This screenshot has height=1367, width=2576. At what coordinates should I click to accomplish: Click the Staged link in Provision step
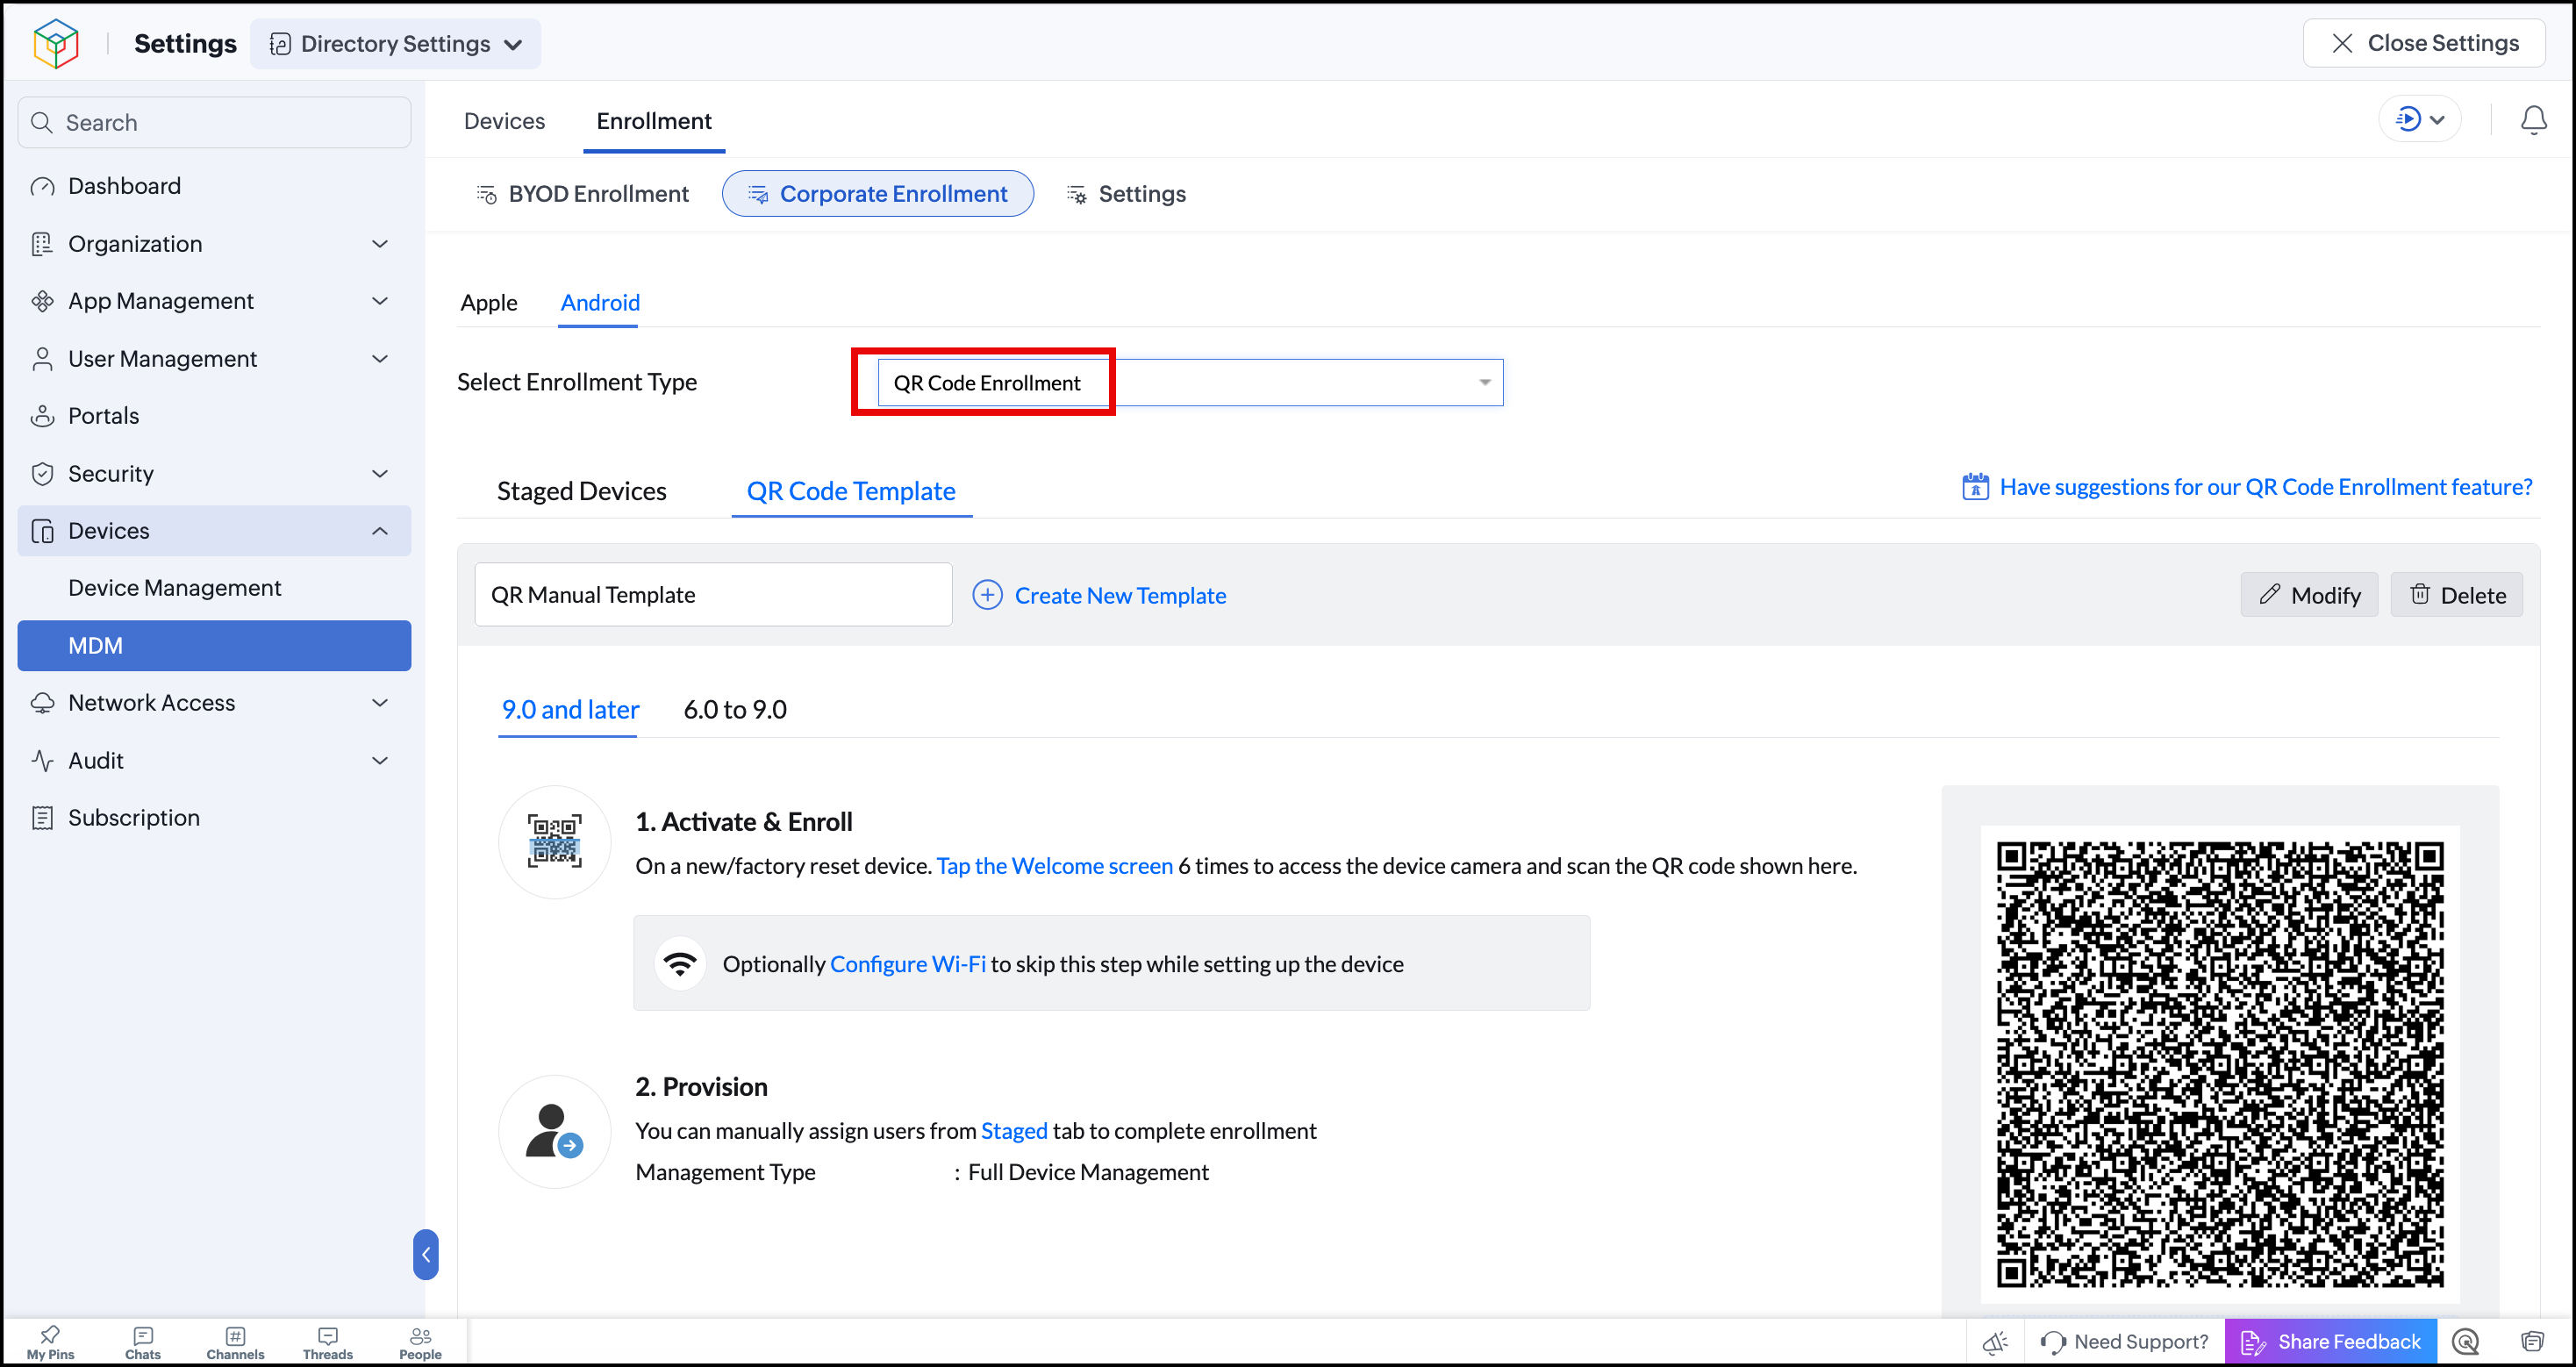[x=1014, y=1131]
